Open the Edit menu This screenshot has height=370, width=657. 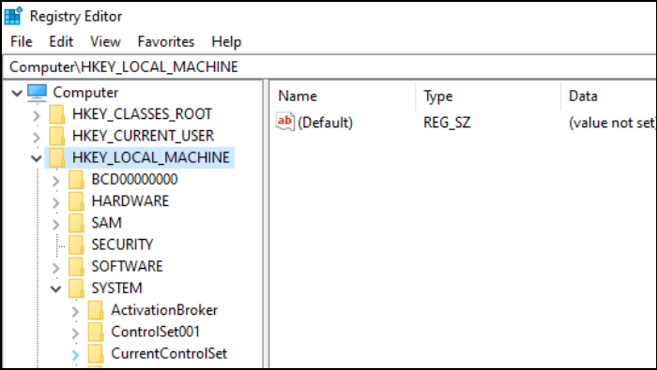61,41
